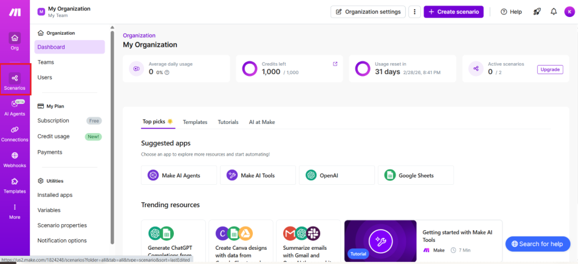The width and height of the screenshot is (578, 264).
Task: Click the Create scenario button
Action: click(x=453, y=12)
